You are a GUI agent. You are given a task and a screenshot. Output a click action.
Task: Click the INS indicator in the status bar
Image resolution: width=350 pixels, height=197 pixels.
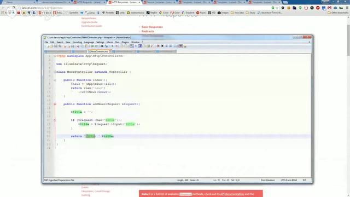305,180
